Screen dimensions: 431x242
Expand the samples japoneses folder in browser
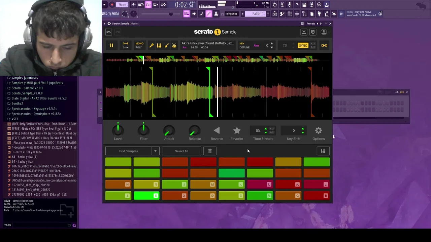25,78
